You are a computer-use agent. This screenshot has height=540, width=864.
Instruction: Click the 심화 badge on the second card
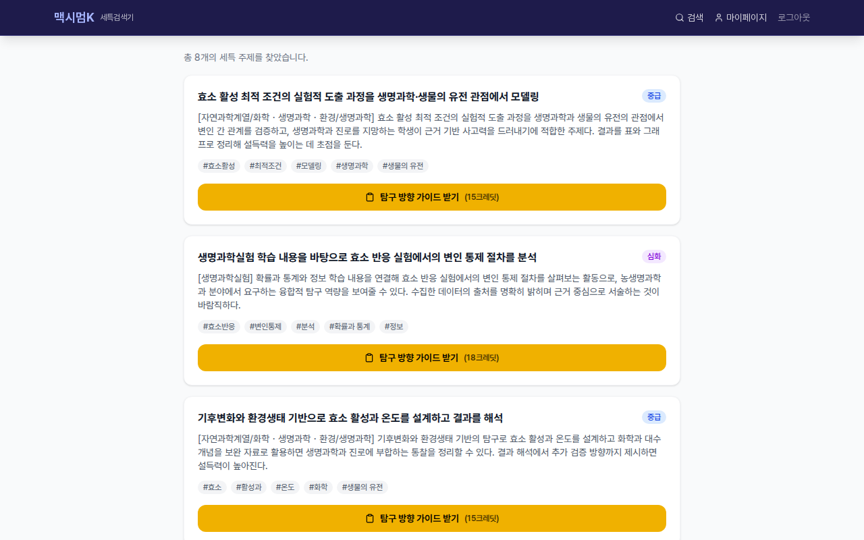point(654,256)
